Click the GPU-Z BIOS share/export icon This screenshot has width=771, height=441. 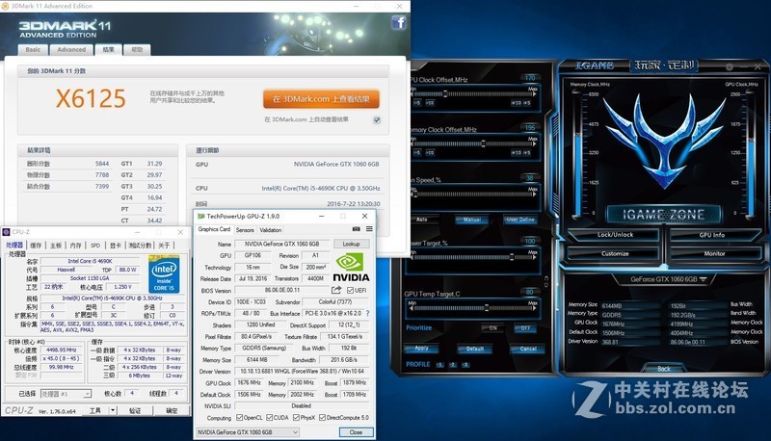[336, 290]
